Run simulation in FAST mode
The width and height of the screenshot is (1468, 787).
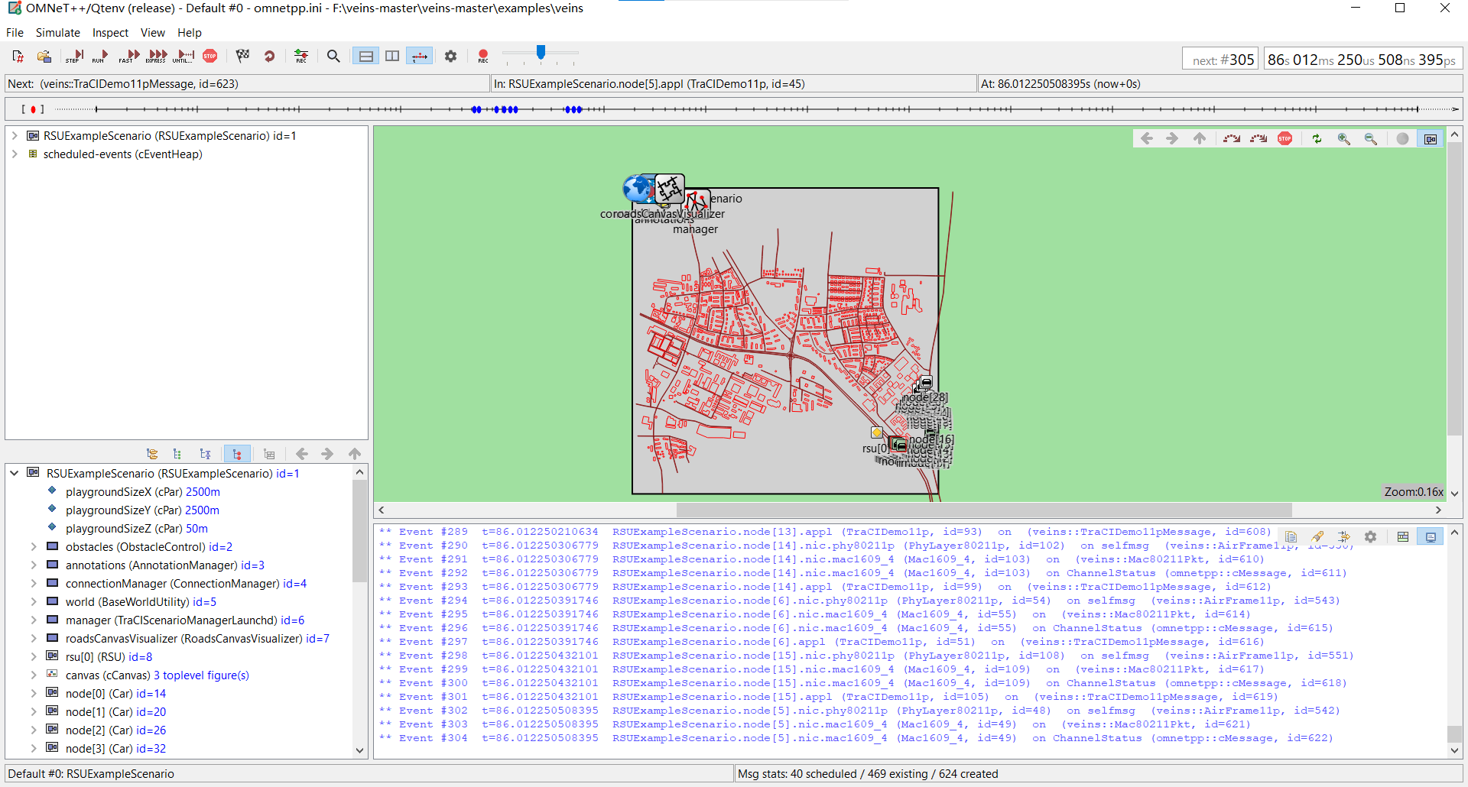(129, 56)
